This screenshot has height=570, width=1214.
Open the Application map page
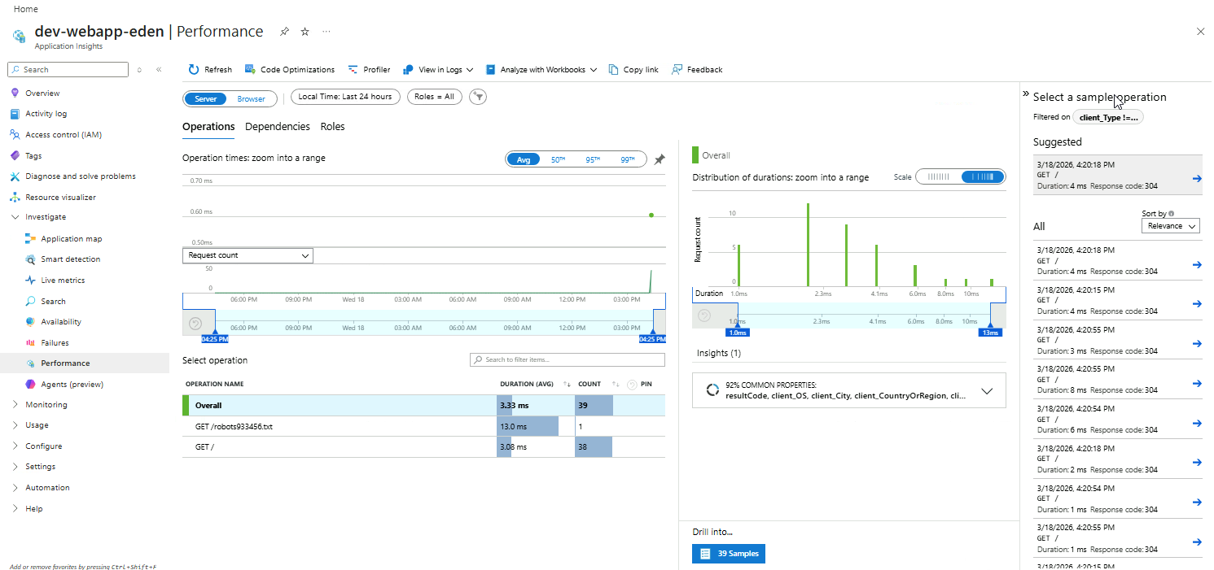(x=71, y=239)
